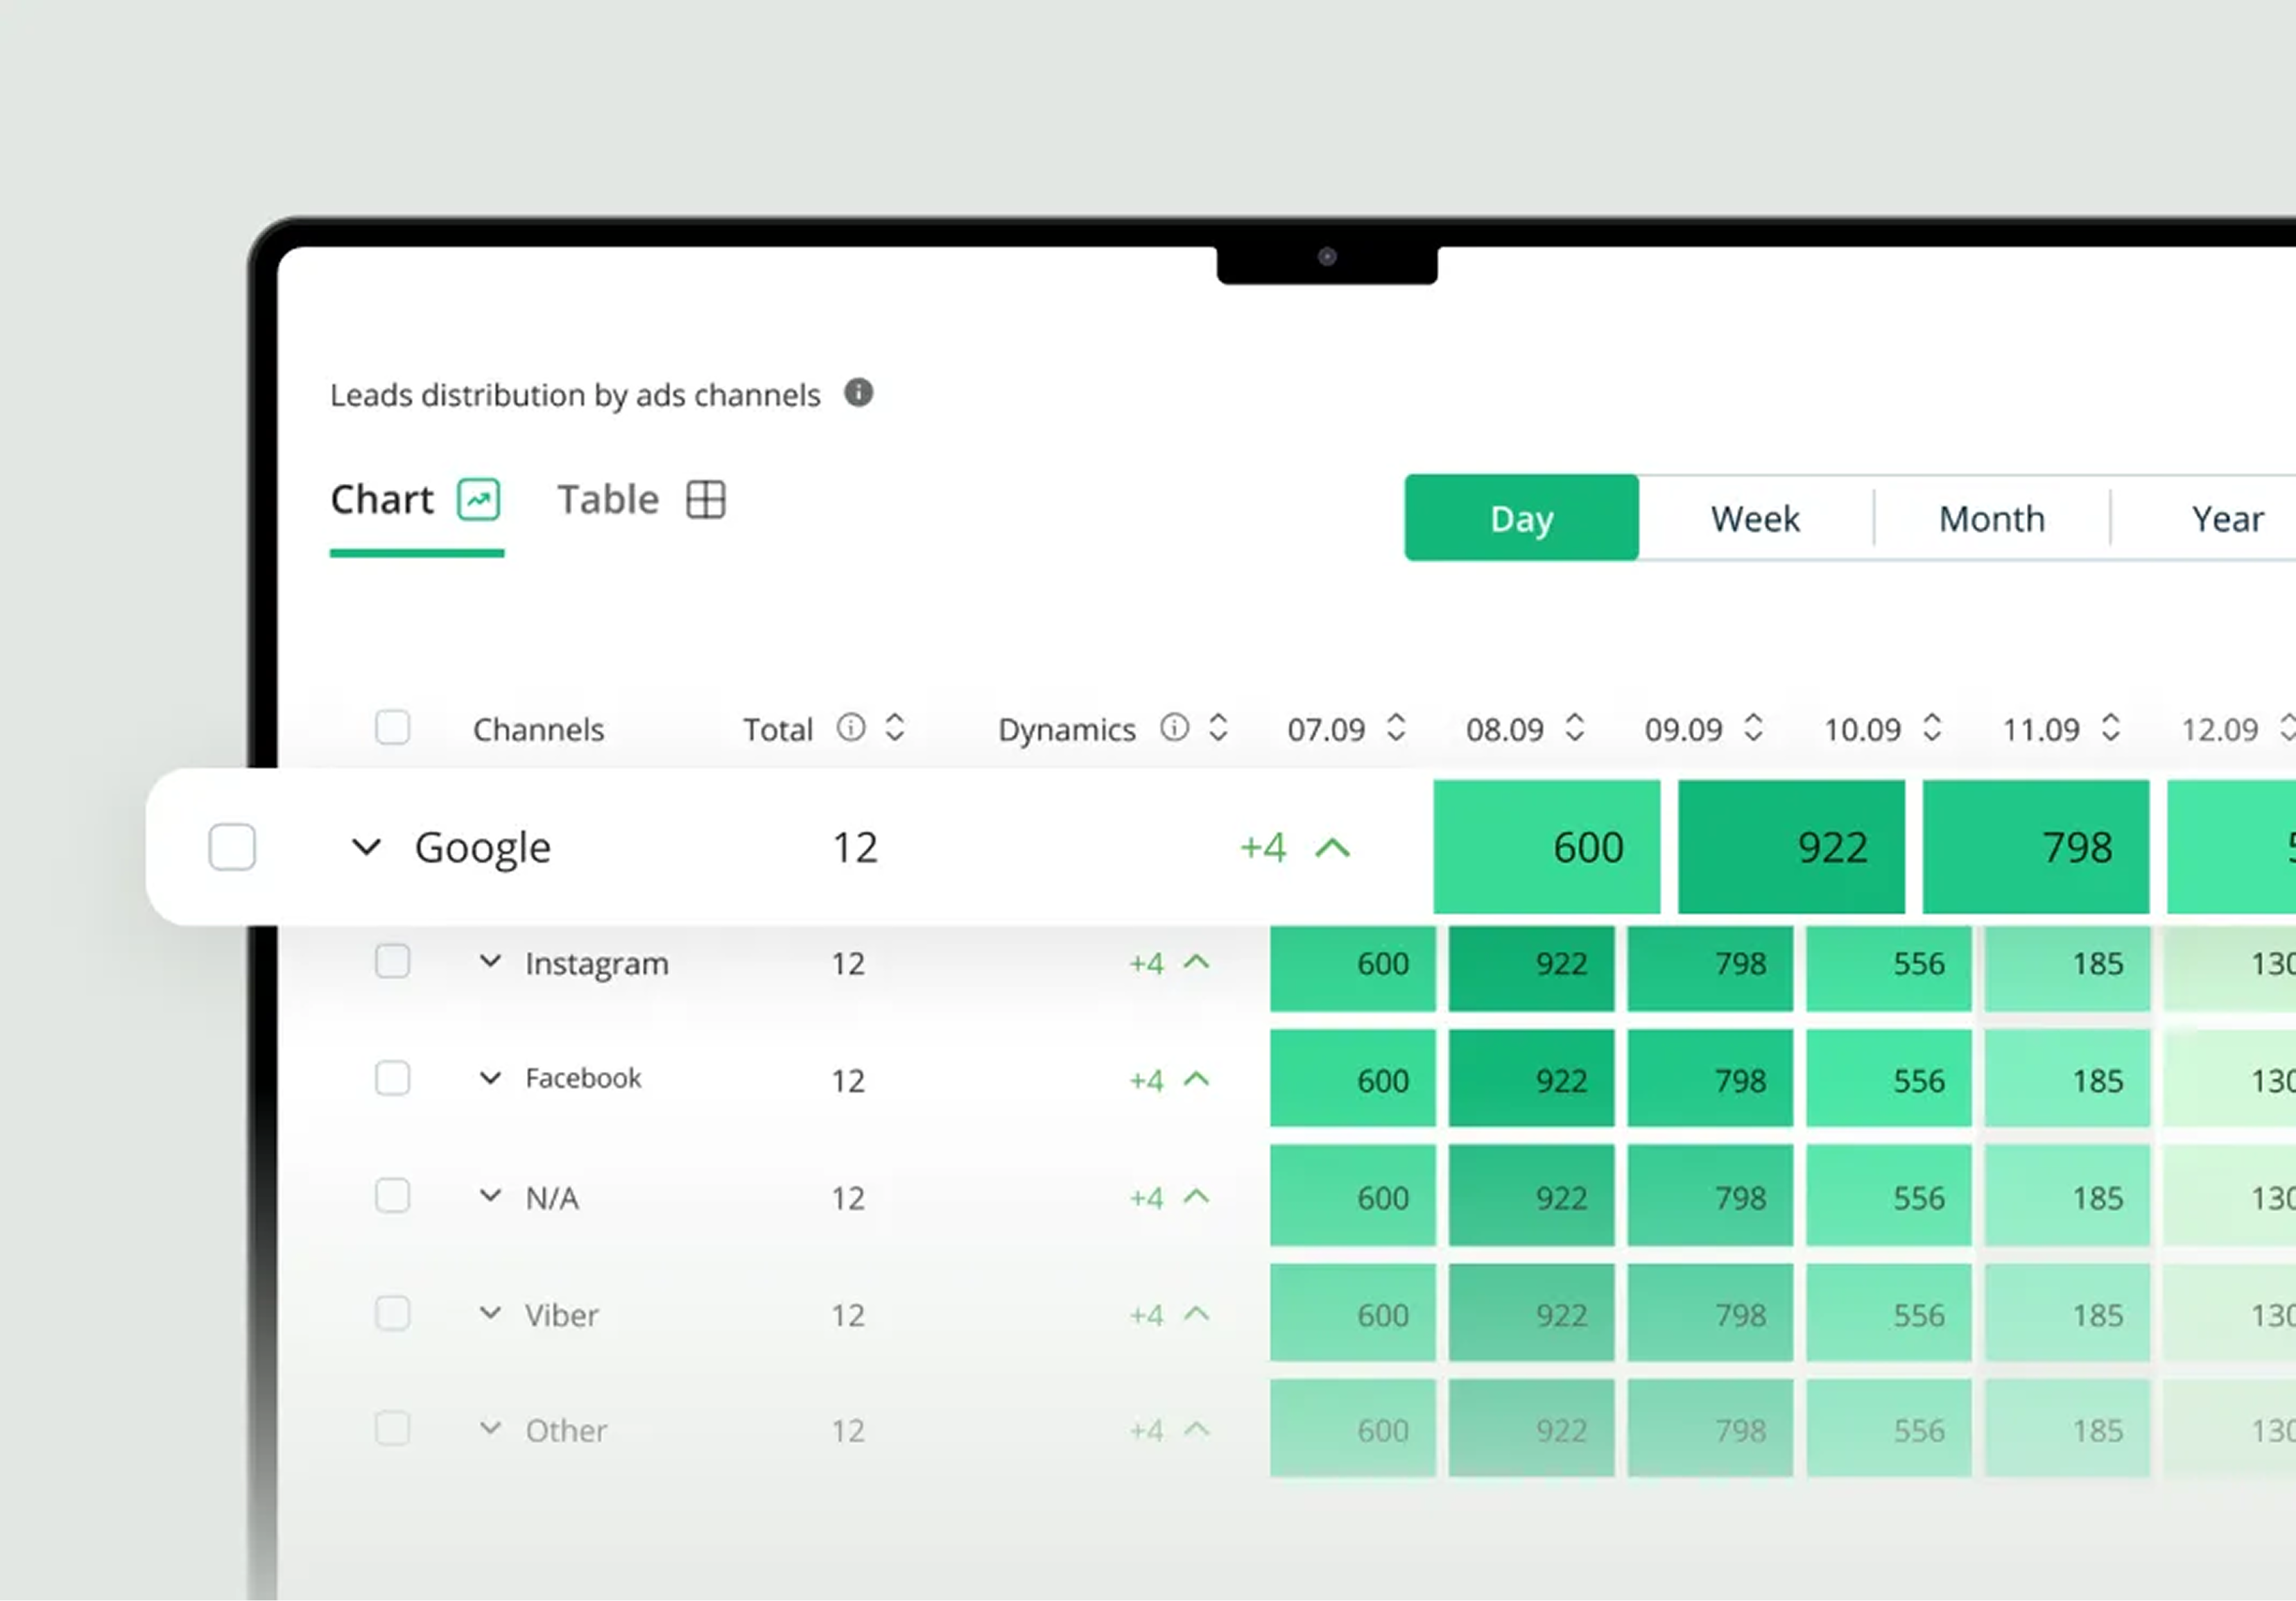Click the Total column header label
This screenshot has width=2296, height=1601.
[777, 729]
